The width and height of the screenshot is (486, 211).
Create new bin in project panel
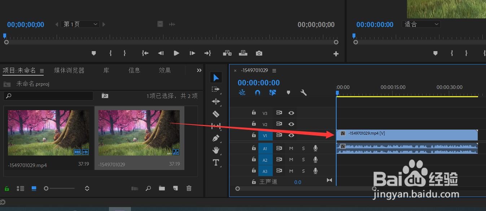tap(162, 188)
